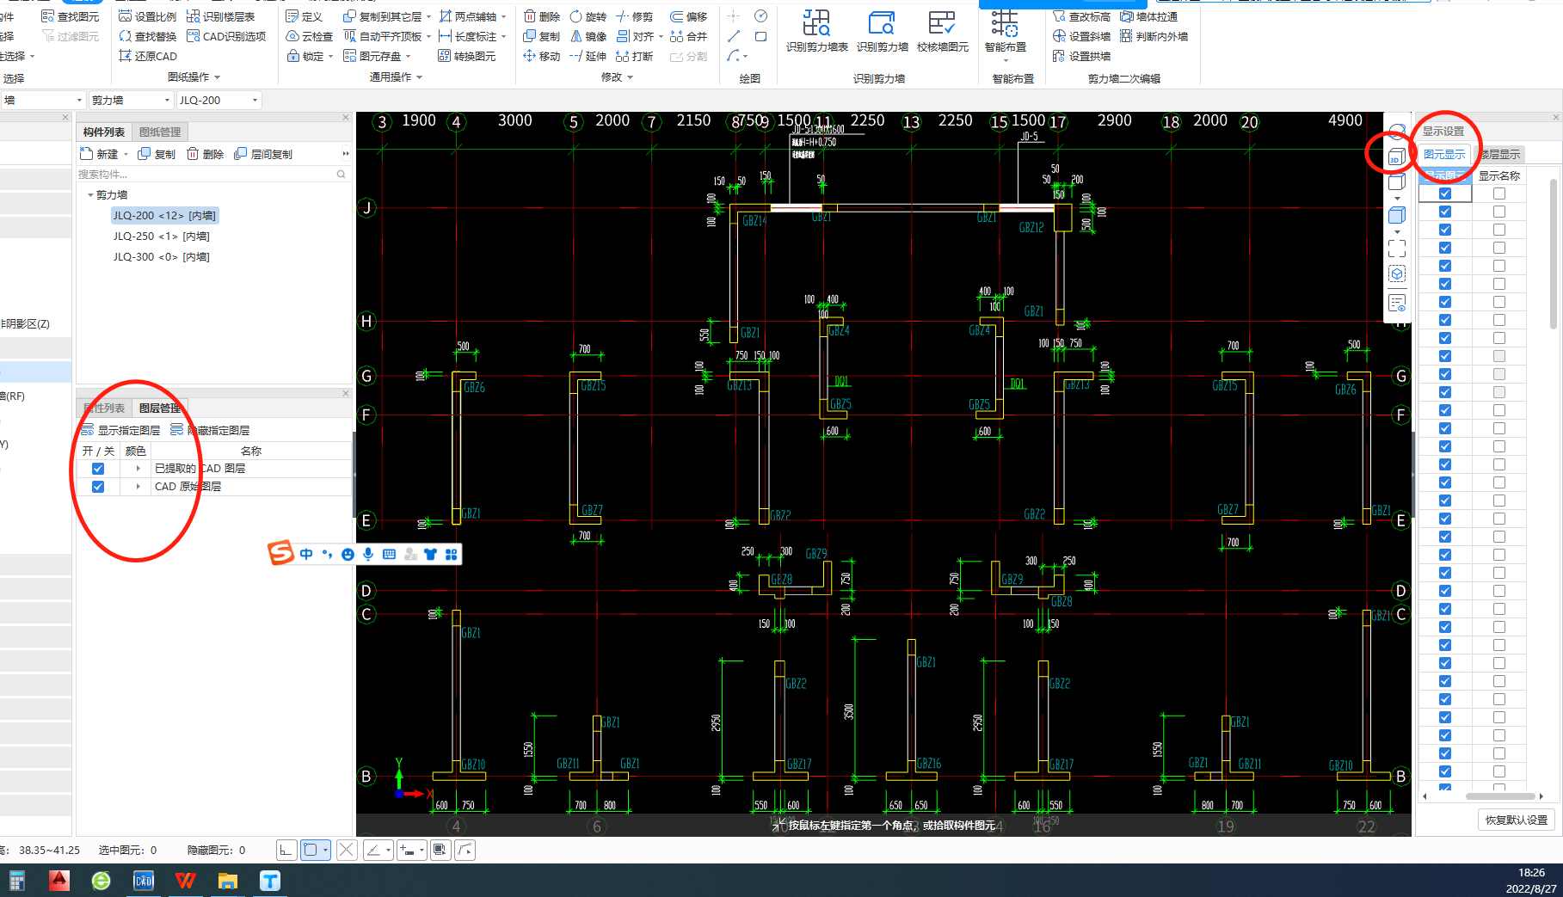Select the 合并 merge tool
Image resolution: width=1563 pixels, height=897 pixels.
coord(688,36)
